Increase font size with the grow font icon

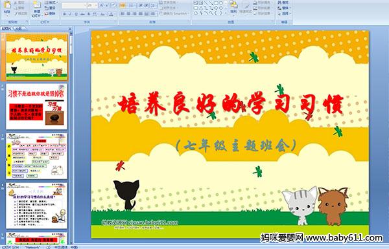click(x=102, y=5)
